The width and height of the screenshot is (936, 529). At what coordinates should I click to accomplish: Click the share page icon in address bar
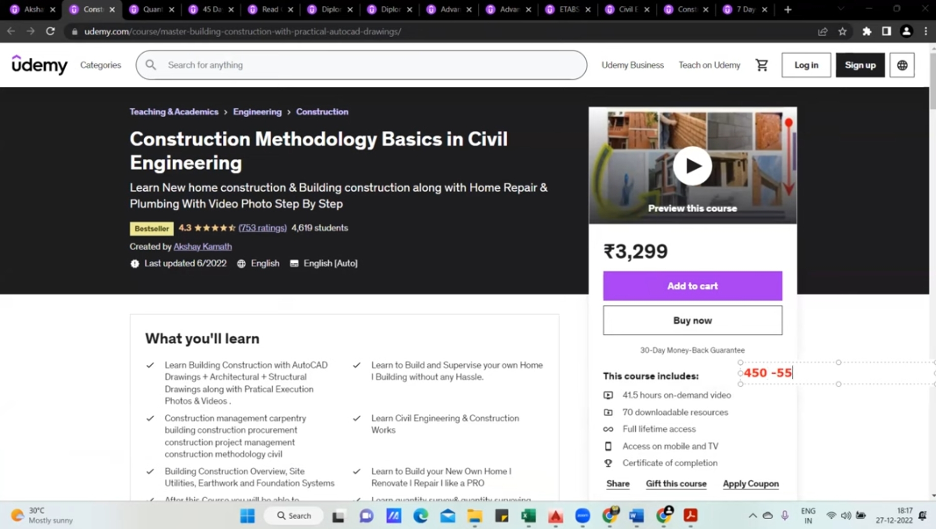click(823, 31)
